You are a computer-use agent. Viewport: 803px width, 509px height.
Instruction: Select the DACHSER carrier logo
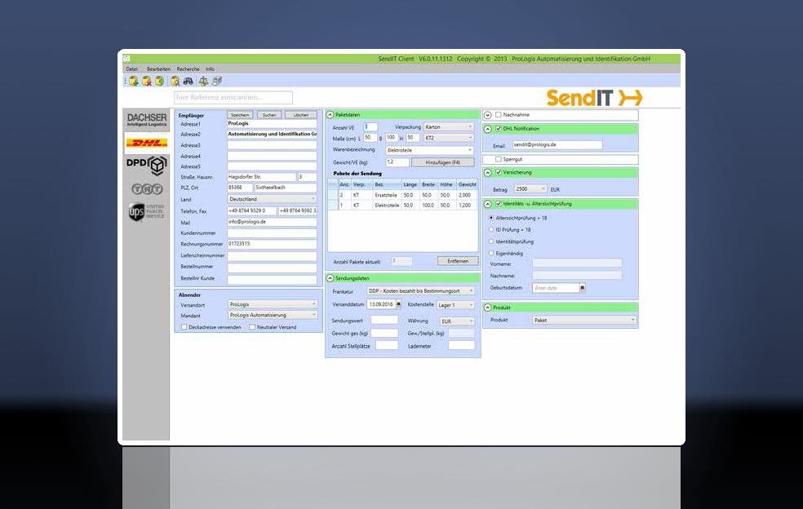pyautogui.click(x=147, y=120)
